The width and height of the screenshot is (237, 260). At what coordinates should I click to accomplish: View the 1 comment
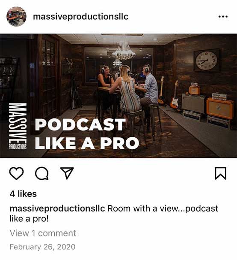(x=43, y=233)
